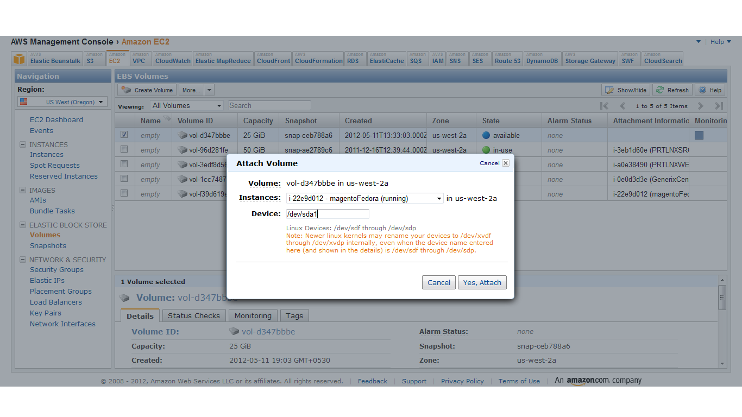Go to previous page of volumes
Screen dimensions: 742x417
(622, 106)
